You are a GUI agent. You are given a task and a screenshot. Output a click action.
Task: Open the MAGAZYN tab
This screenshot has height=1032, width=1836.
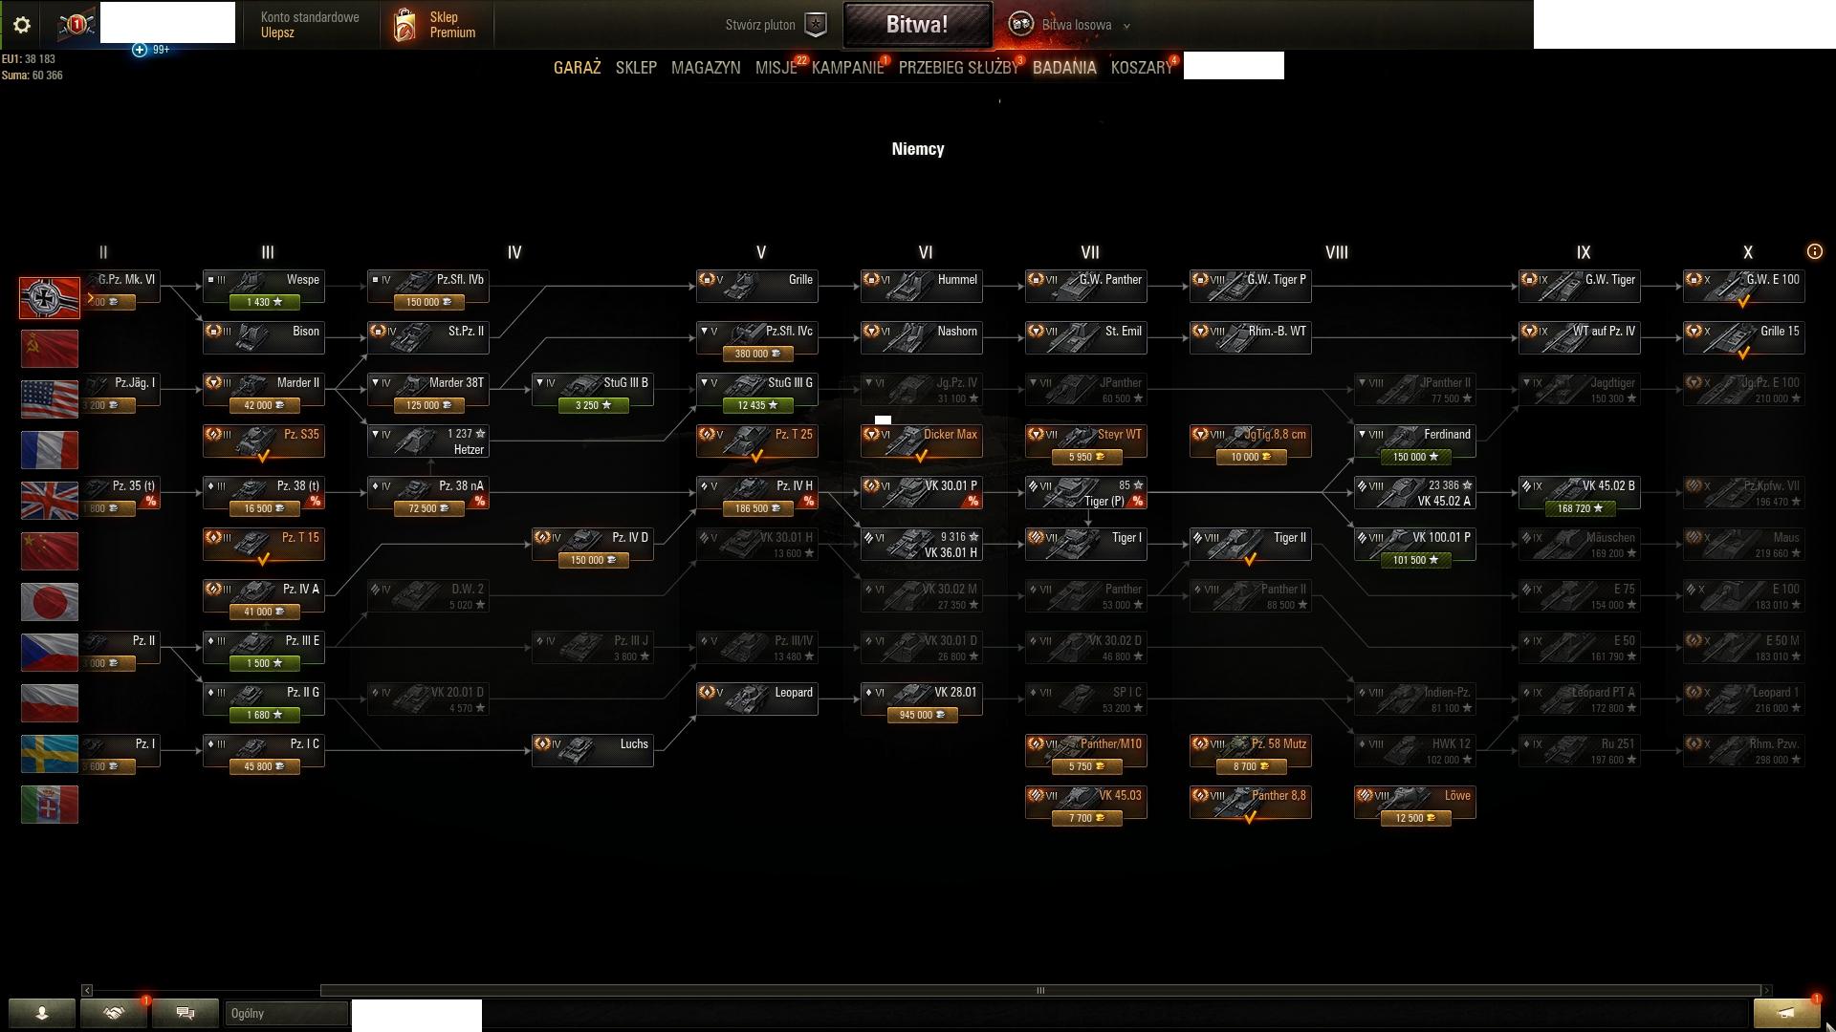[706, 68]
